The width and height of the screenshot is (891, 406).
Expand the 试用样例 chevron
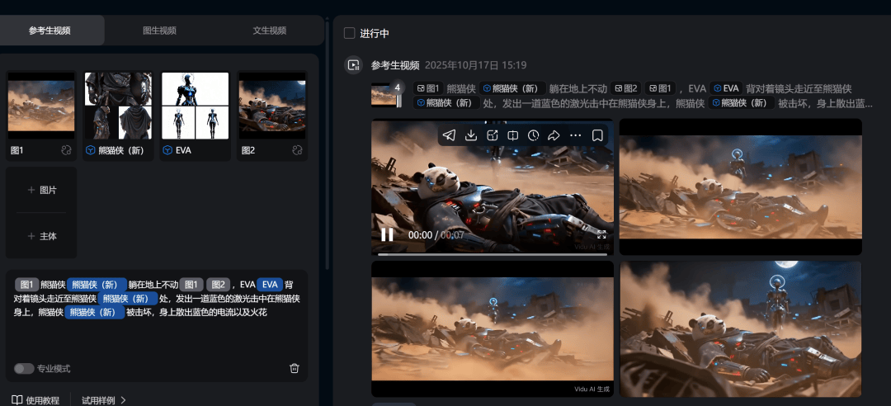point(123,400)
